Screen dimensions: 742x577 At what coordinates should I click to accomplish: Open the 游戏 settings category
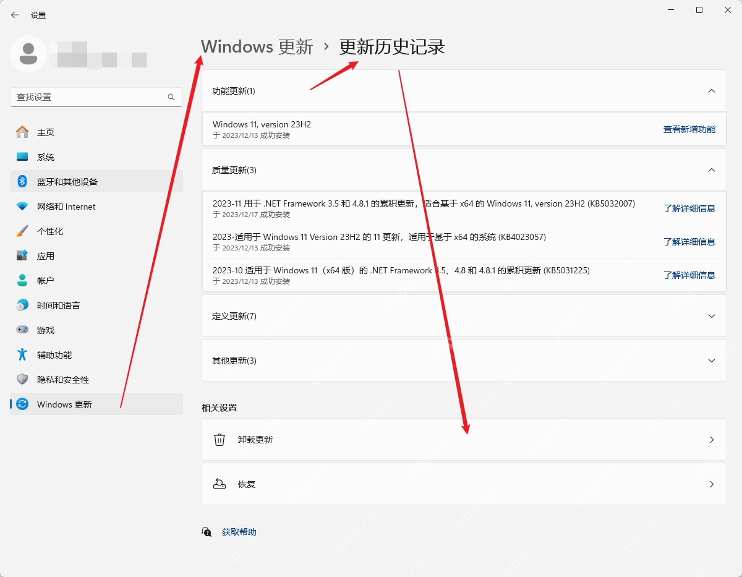click(x=96, y=330)
